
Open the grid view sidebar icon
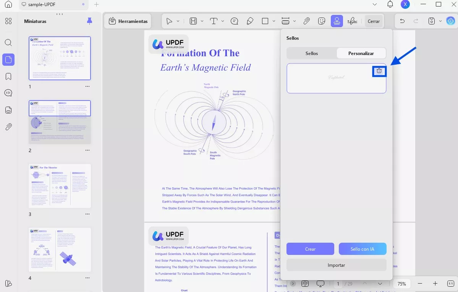tap(8, 21)
